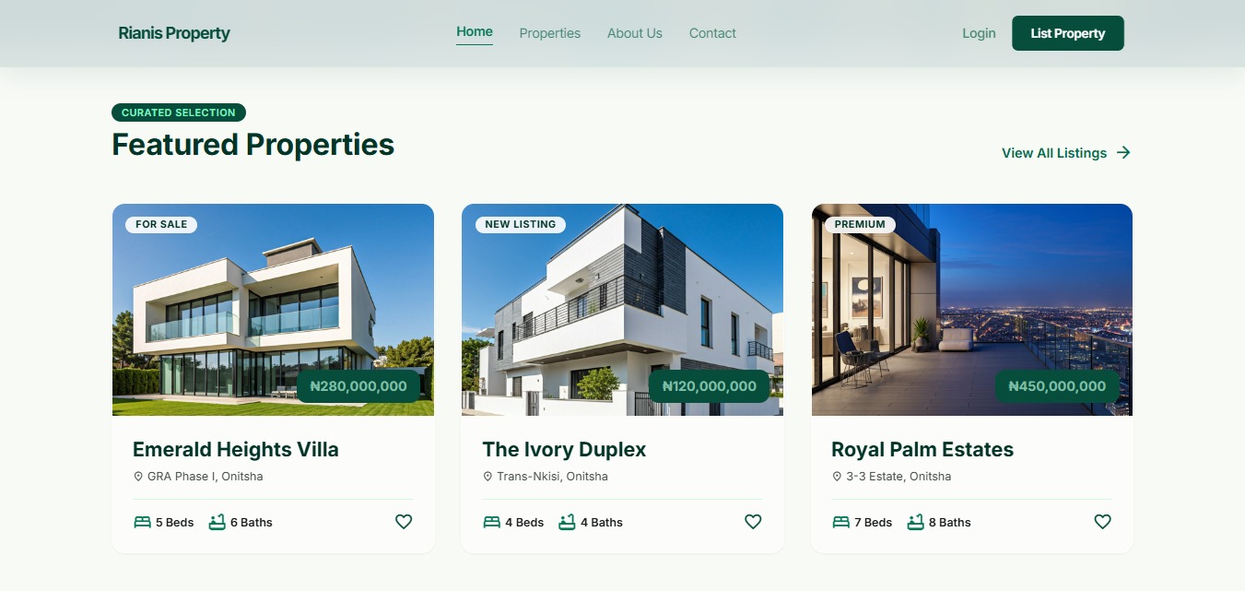This screenshot has width=1245, height=591.
Task: Click location pin beside 3-3 Estate, Onitsha
Action: 837,477
